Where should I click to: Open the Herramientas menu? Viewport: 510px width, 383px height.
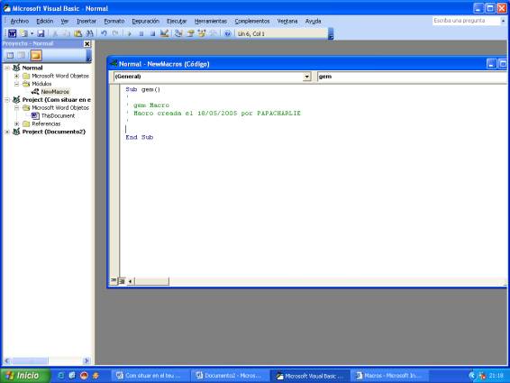coord(211,21)
